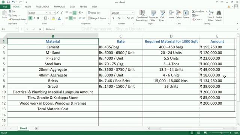Click the Insert Function fx icon
The image size is (240, 135).
(x=40, y=29)
